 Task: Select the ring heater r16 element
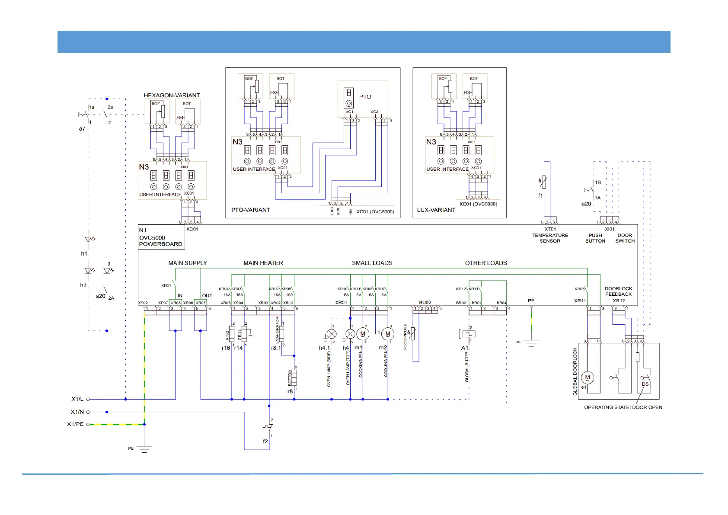(x=232, y=333)
